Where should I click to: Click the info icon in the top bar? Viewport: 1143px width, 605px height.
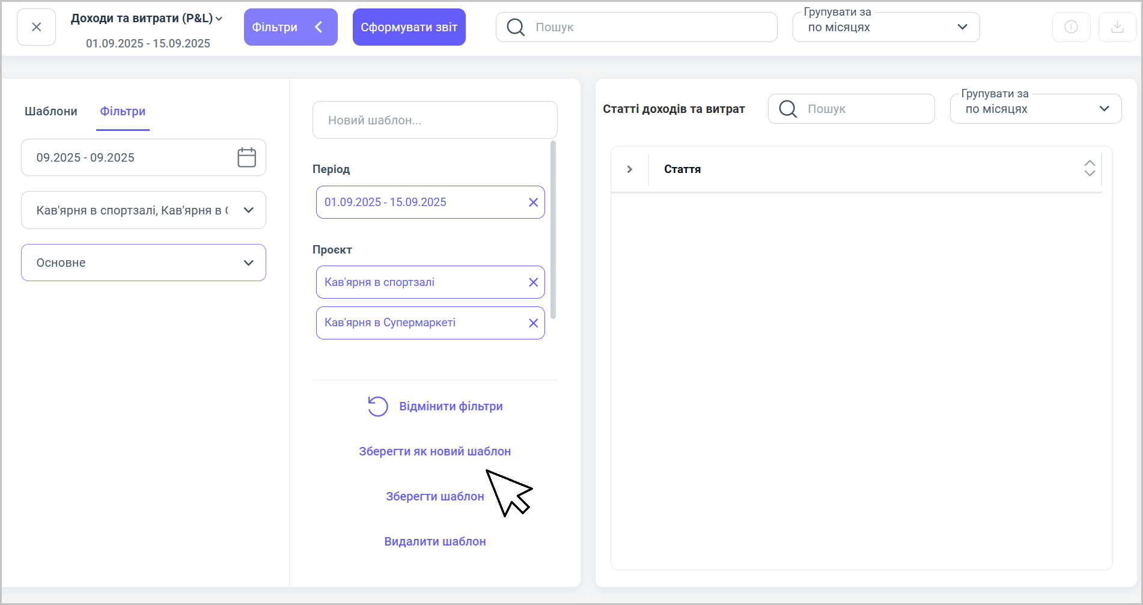[1071, 27]
